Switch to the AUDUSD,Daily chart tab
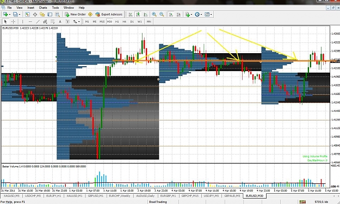Image resolution: width=340 pixels, height=204 pixels. click(x=145, y=196)
